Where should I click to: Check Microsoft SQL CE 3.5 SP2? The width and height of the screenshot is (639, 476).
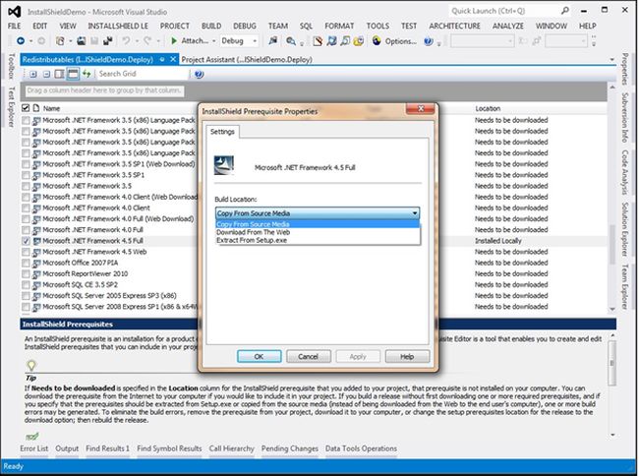(x=26, y=285)
